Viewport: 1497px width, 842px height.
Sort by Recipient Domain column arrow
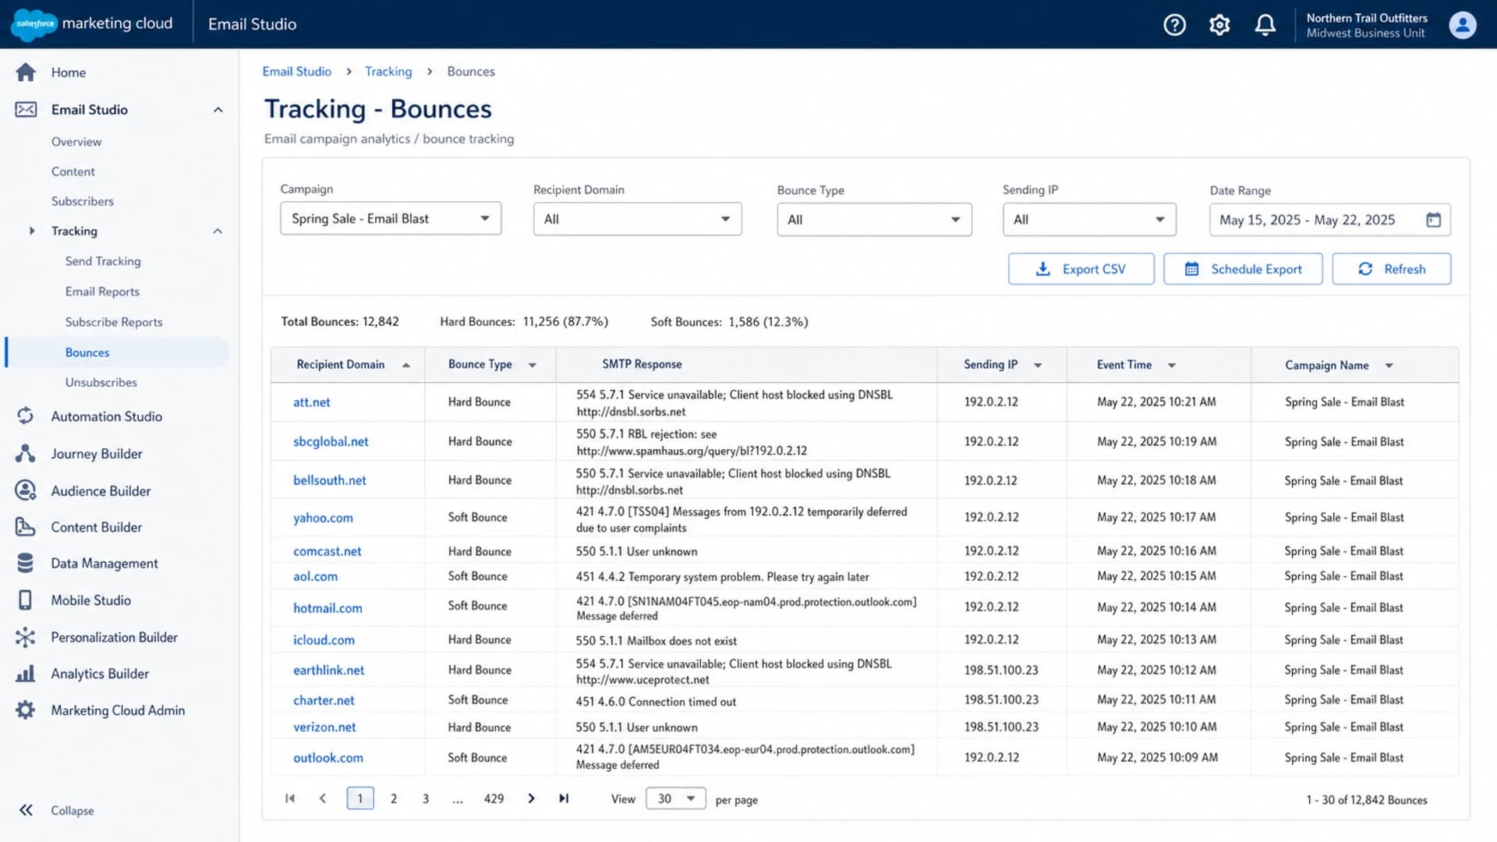pos(406,365)
